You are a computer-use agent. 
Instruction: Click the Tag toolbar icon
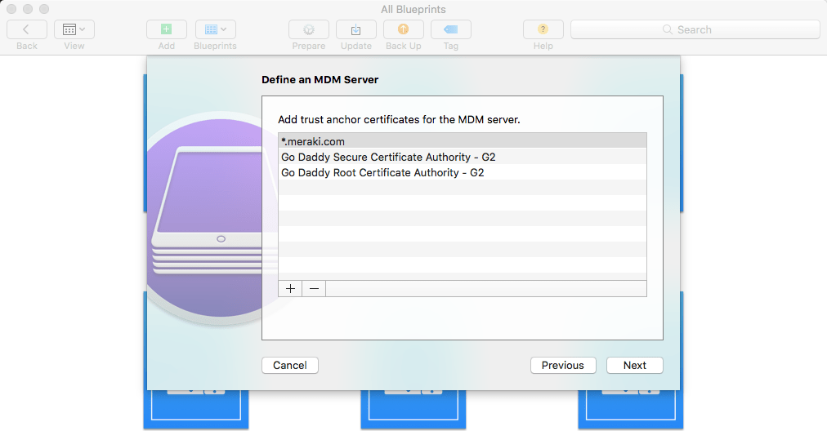click(450, 29)
